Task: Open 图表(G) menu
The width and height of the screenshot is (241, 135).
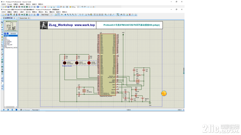Action: click(x=34, y=12)
